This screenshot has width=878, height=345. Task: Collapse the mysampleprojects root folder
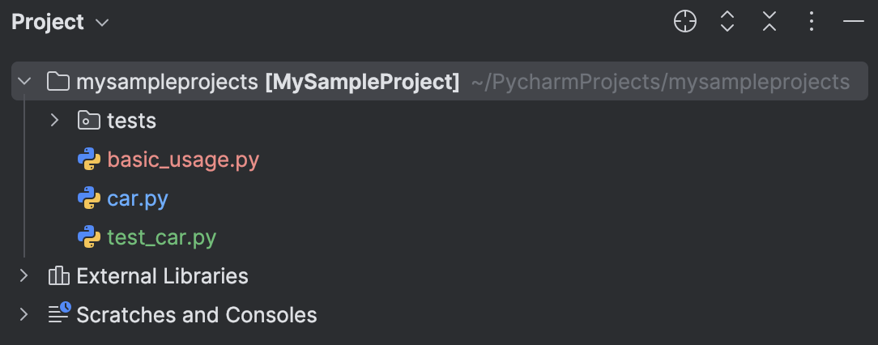pyautogui.click(x=24, y=82)
